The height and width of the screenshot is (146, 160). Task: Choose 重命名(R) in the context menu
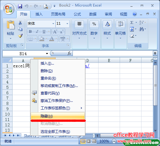(x=58, y=78)
